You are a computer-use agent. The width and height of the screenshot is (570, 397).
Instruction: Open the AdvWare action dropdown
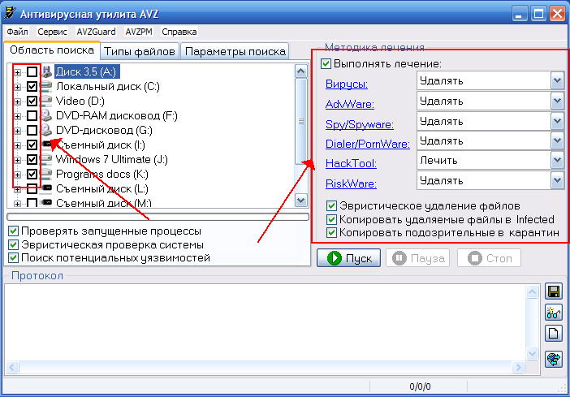click(x=557, y=101)
